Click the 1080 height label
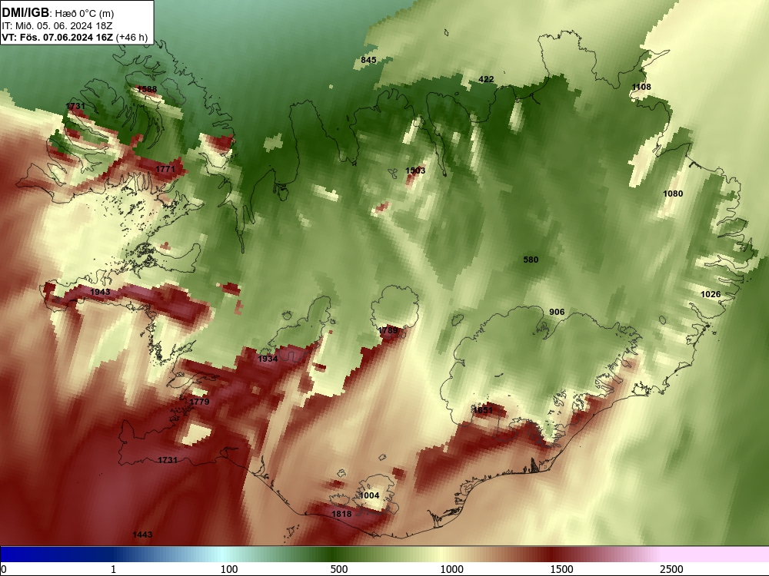 click(x=673, y=194)
